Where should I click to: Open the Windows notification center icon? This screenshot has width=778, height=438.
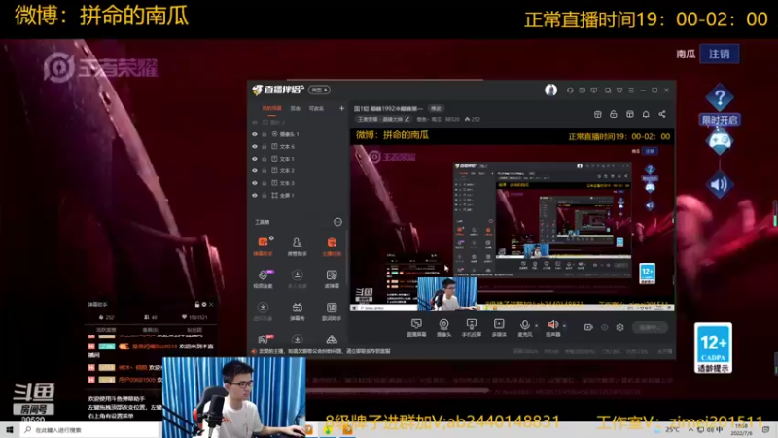tap(765, 430)
